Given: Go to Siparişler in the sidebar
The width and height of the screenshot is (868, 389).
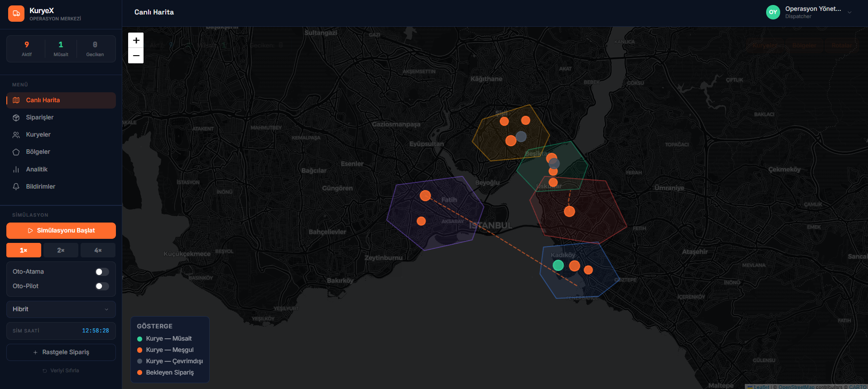Looking at the screenshot, I should (x=61, y=118).
